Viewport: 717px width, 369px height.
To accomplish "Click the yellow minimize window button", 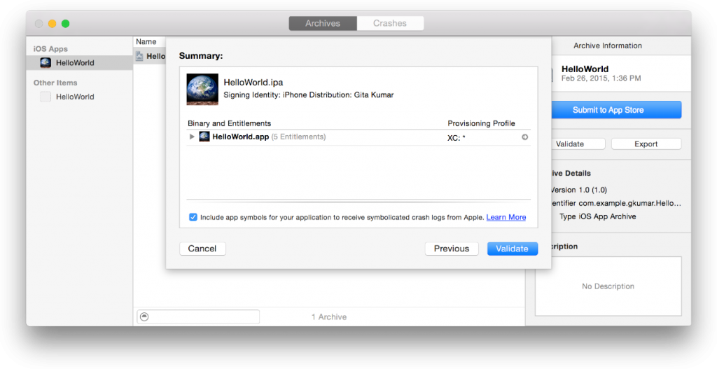I will point(52,24).
